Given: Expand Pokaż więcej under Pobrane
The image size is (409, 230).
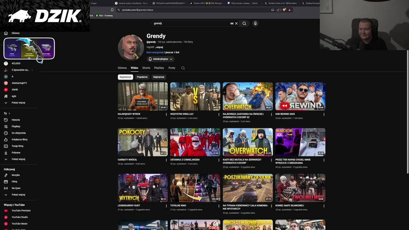Looking at the screenshot, I should coord(15,159).
